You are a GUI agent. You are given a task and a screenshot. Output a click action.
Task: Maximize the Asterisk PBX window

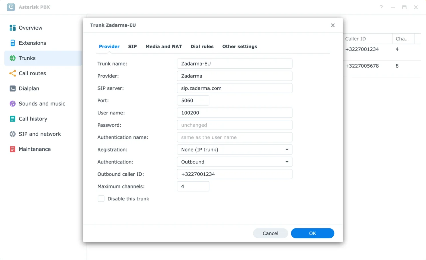coord(404,7)
